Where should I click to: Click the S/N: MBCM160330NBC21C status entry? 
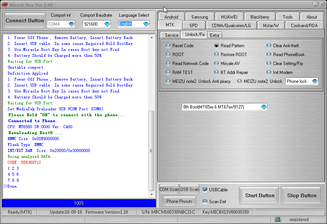pos(168,212)
